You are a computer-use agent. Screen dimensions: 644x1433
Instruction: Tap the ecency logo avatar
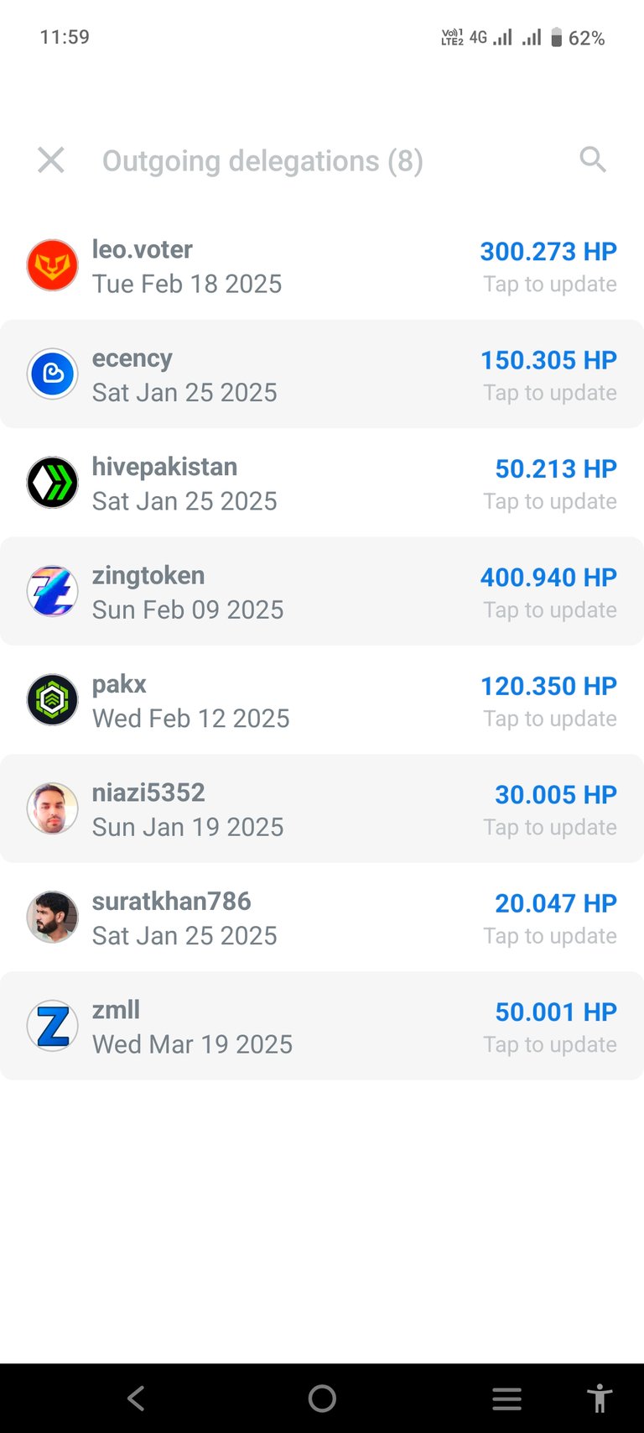click(53, 374)
